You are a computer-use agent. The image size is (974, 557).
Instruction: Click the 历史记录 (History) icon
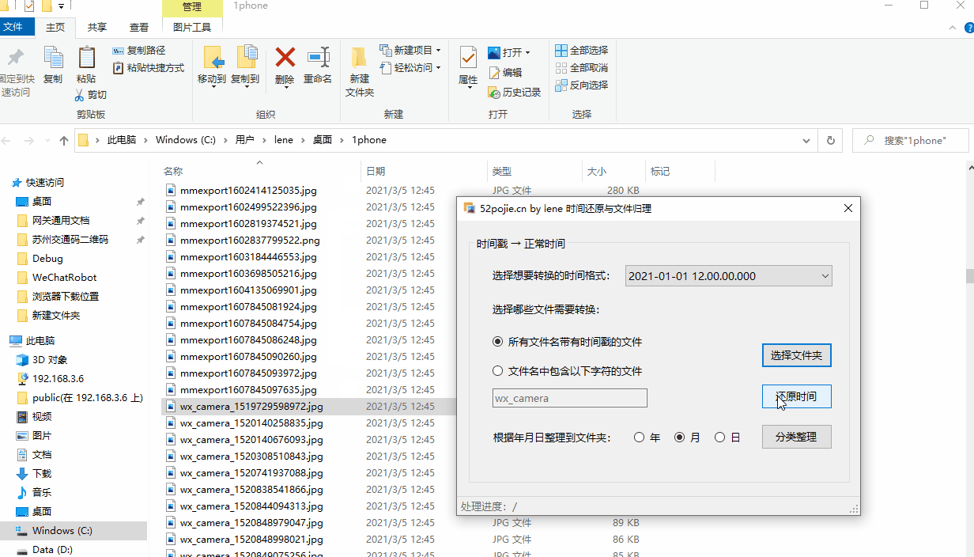tap(494, 92)
